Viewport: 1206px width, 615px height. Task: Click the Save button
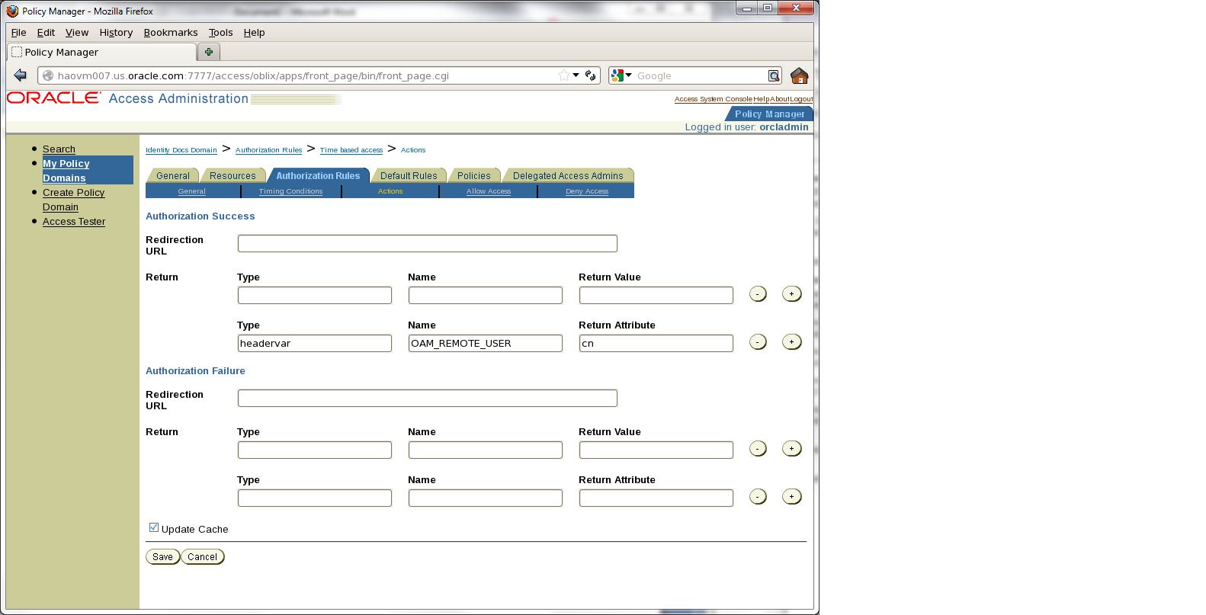click(x=163, y=557)
